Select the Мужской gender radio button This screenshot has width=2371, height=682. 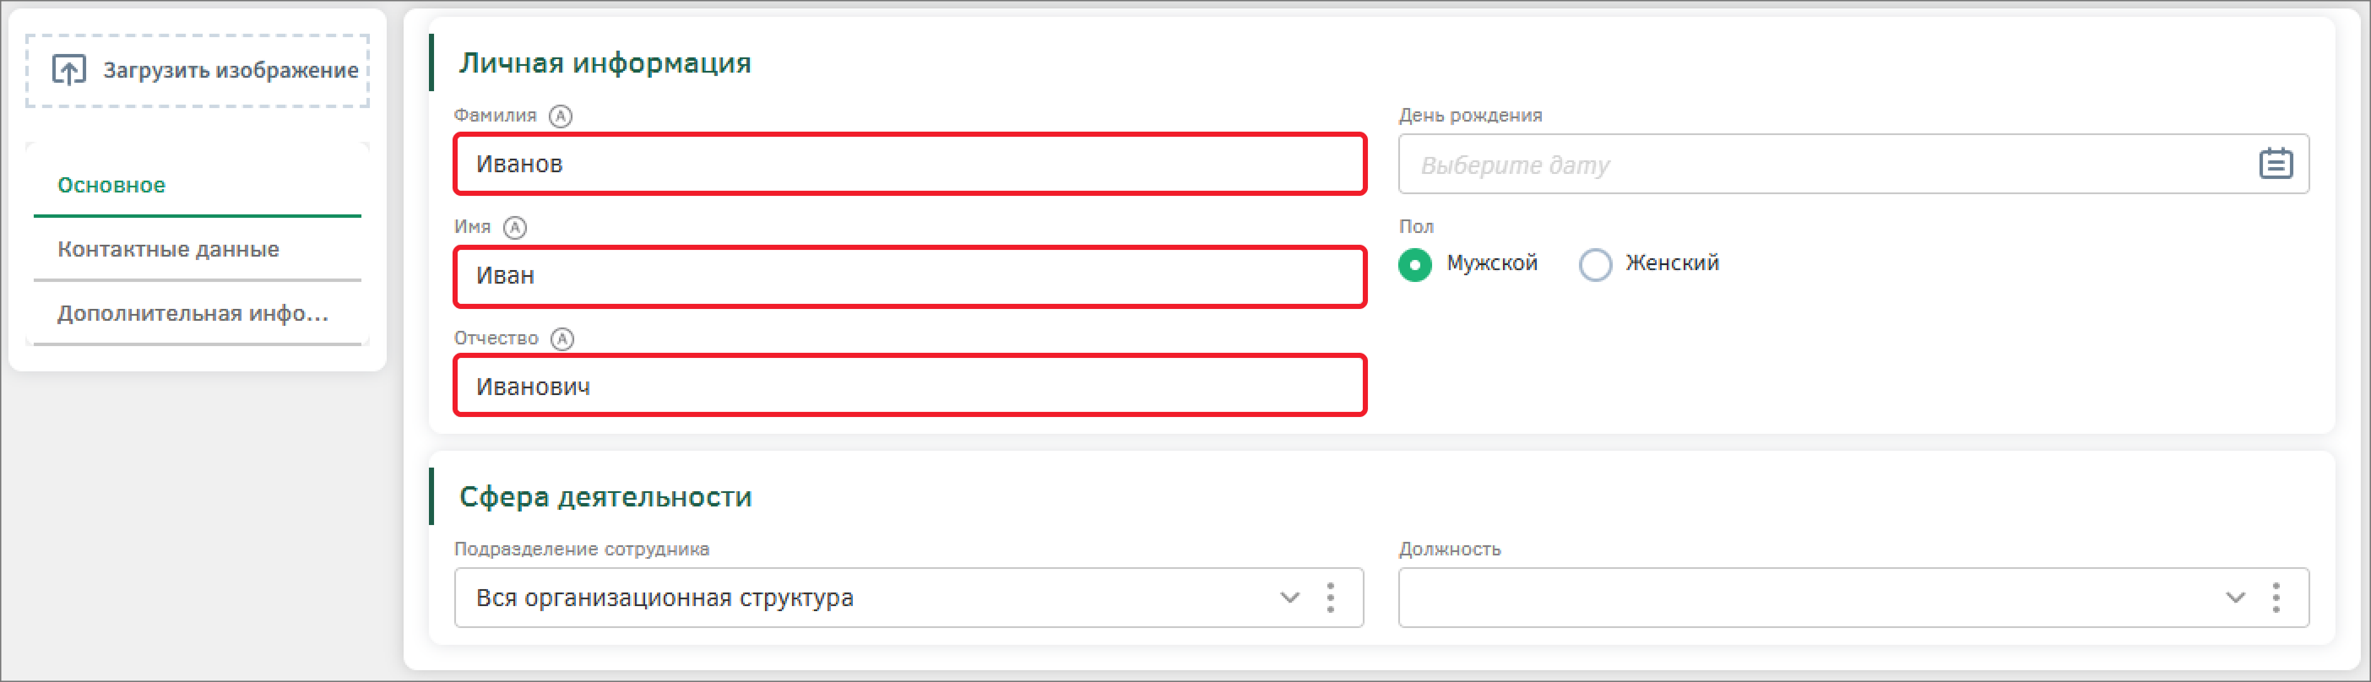1414,264
